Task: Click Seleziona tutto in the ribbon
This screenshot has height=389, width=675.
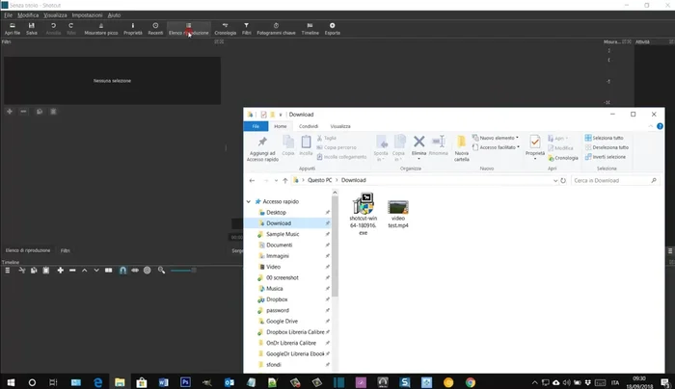Action: coord(607,138)
